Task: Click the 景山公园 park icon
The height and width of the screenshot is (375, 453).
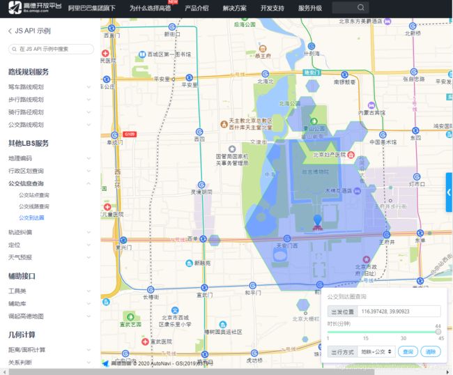Action: (314, 121)
